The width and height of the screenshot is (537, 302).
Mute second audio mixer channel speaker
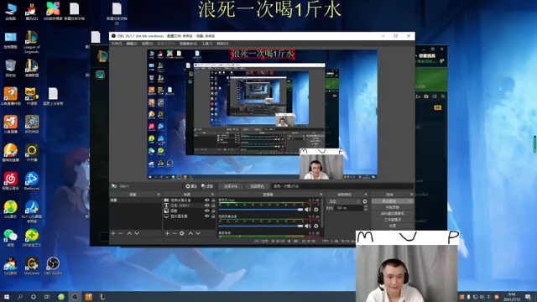coord(308,226)
